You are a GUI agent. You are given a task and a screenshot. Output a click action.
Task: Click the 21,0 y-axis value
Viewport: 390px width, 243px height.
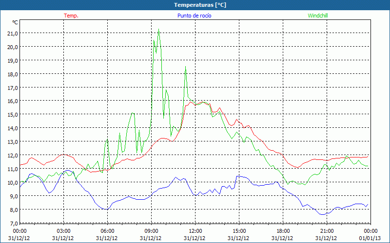click(13, 33)
